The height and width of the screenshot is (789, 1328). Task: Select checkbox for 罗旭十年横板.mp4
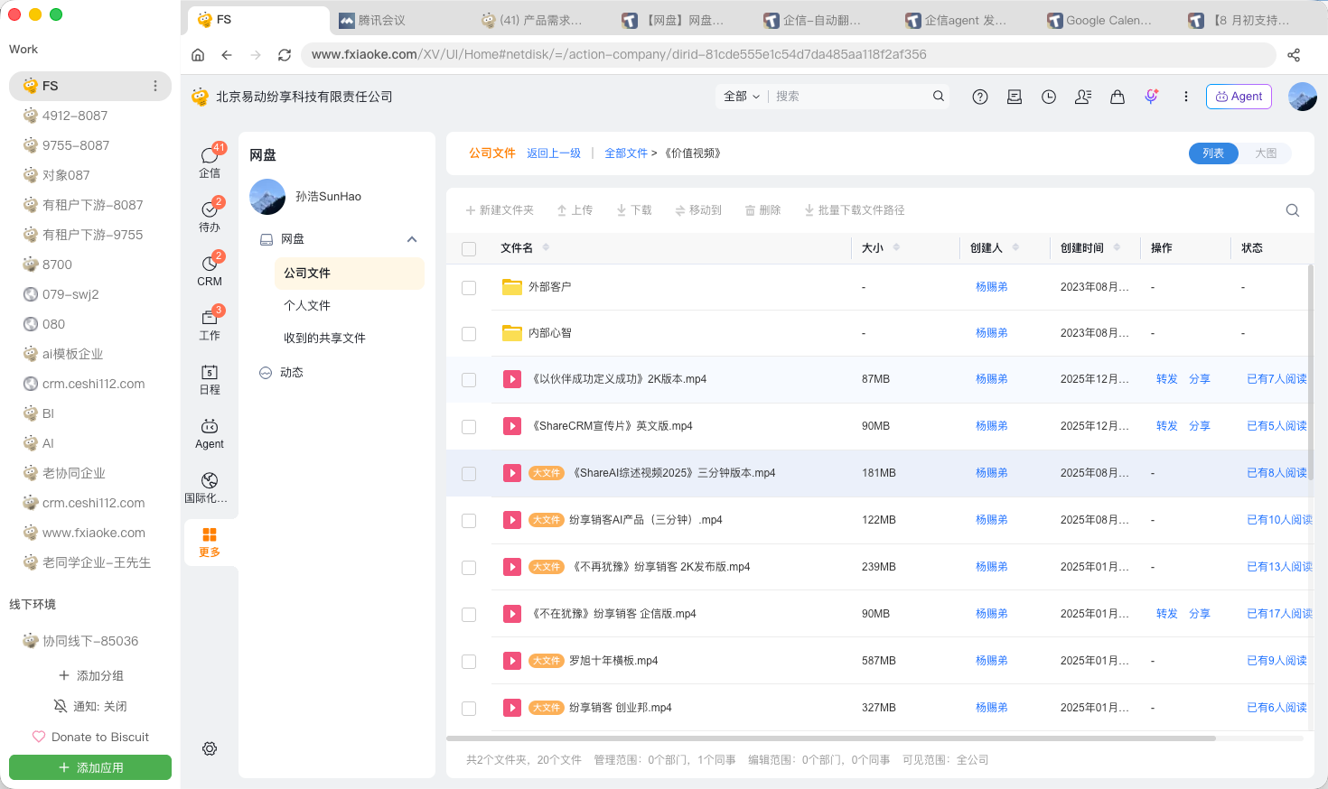coord(469,662)
